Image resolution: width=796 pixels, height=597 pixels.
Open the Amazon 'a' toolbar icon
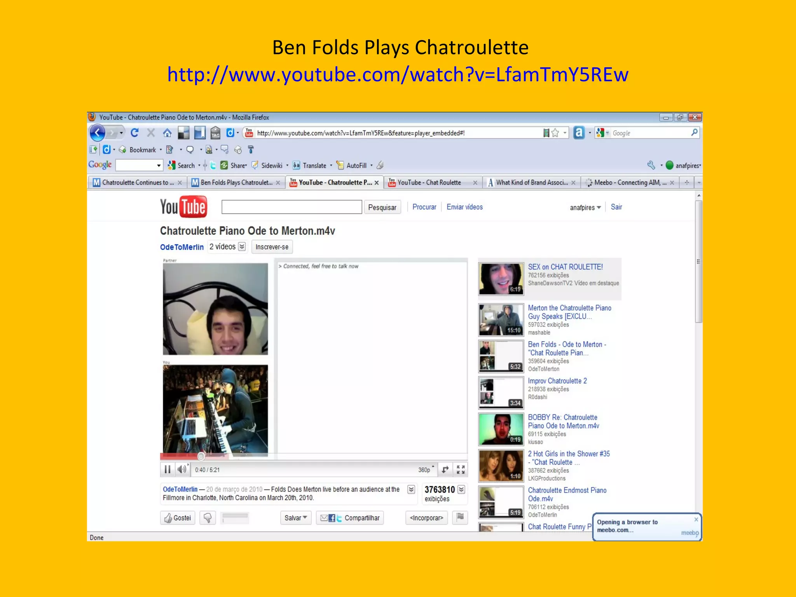[579, 133]
